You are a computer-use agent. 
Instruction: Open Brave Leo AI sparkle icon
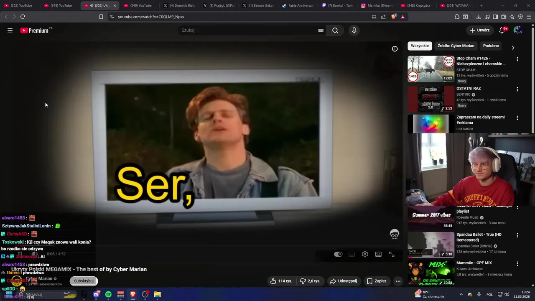[x=512, y=17]
